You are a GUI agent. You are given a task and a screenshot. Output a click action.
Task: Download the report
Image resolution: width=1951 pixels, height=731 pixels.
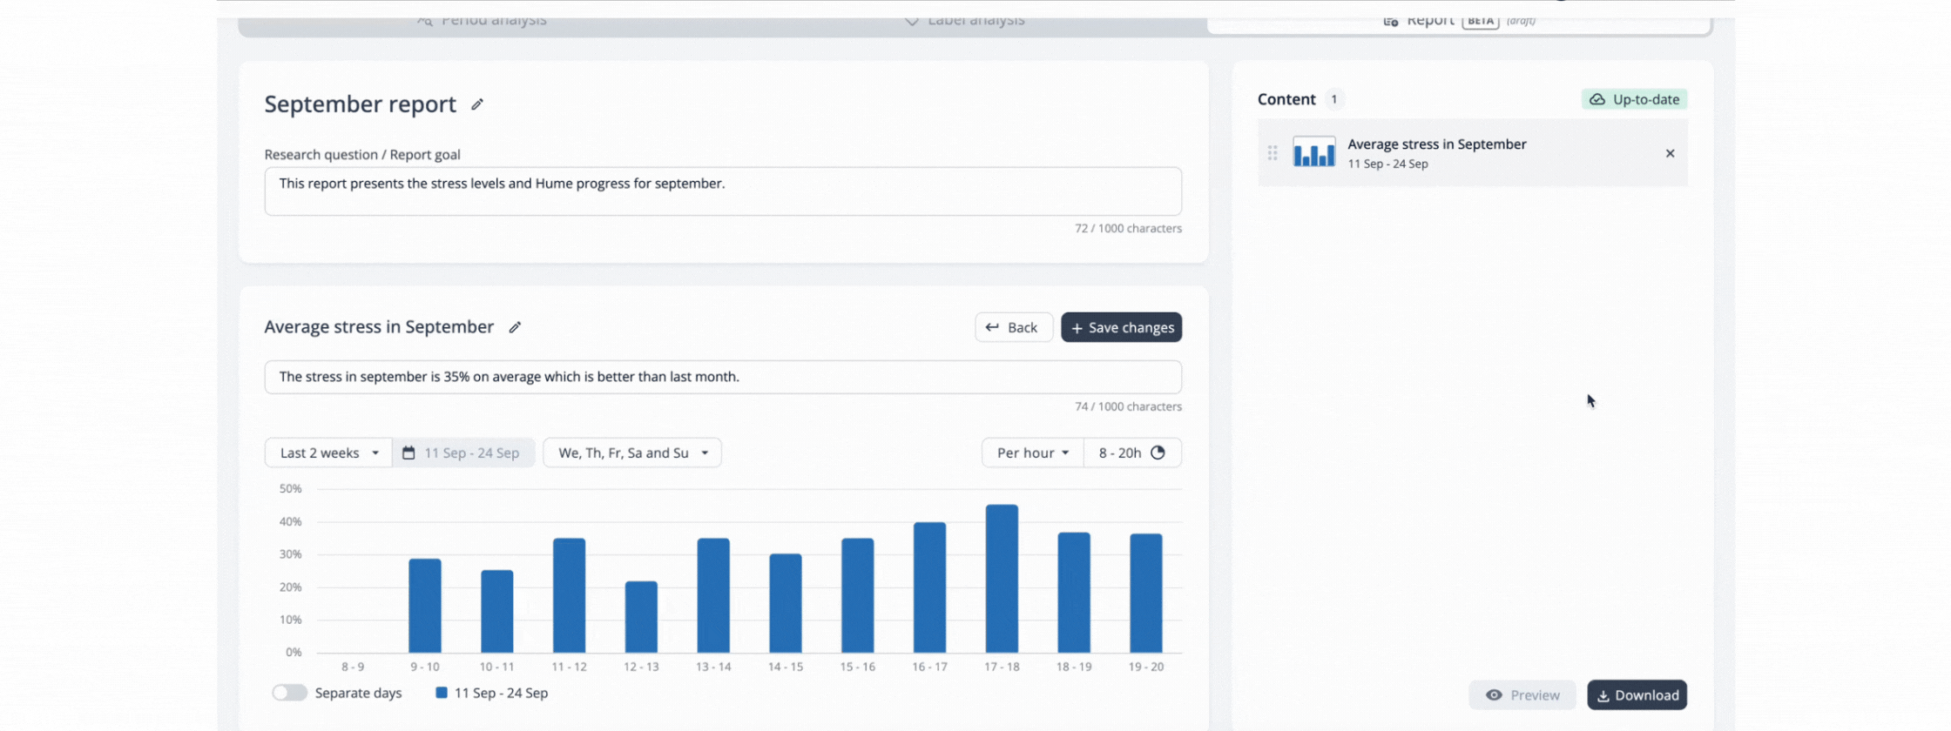1637,695
